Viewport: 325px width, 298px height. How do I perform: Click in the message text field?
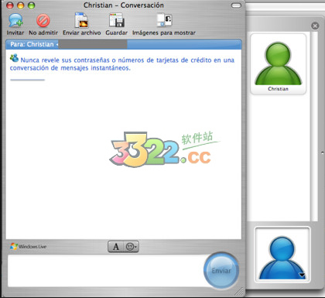click(x=107, y=271)
